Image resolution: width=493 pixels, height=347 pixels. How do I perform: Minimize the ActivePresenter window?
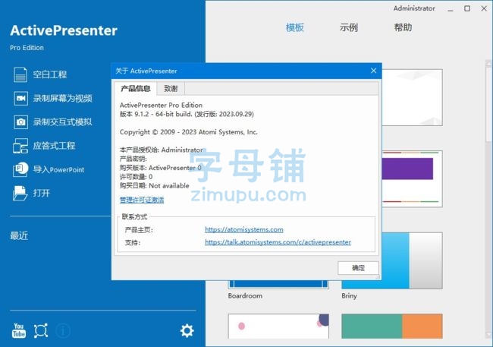(451, 9)
